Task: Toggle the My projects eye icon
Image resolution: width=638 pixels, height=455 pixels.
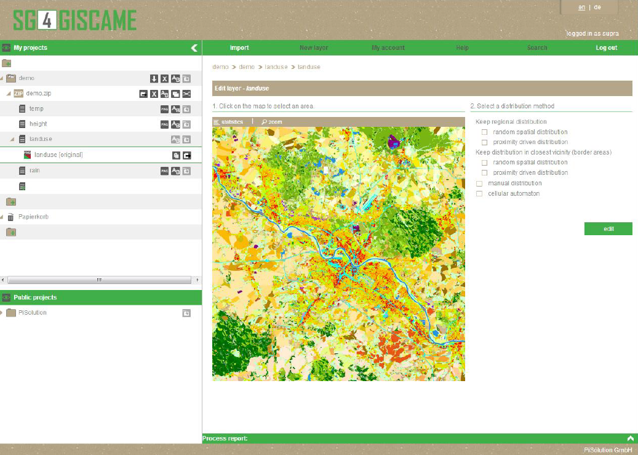Action: tap(6, 47)
